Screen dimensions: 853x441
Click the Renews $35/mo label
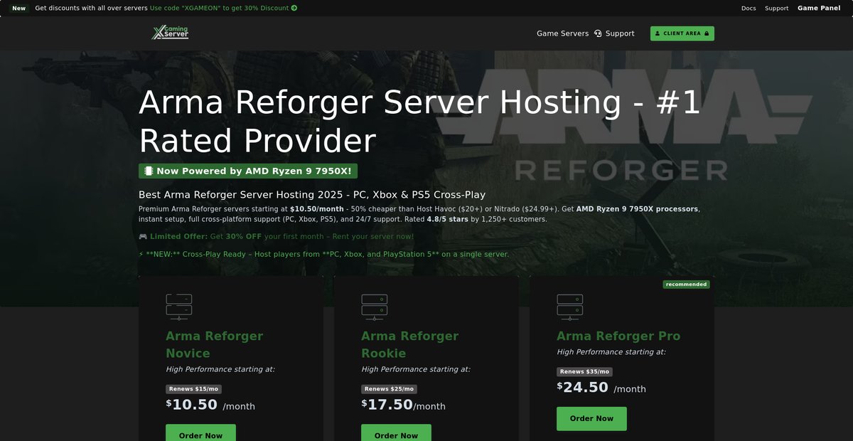click(x=584, y=371)
